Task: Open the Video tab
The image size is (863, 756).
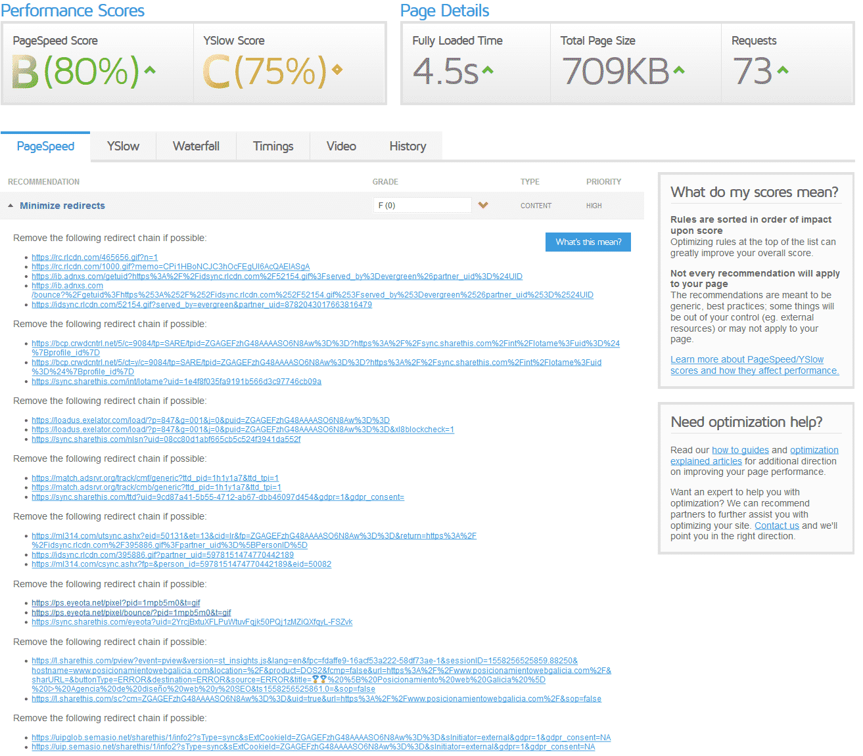Action: pyautogui.click(x=341, y=146)
